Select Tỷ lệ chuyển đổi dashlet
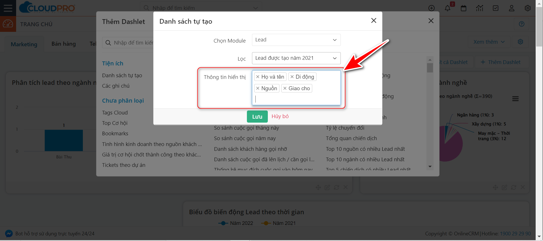543x241 pixels. (x=345, y=128)
